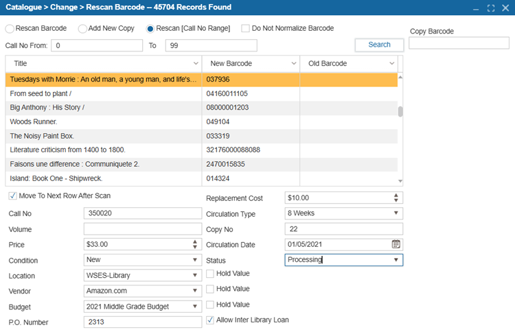The width and height of the screenshot is (515, 332).
Task: Click barcode cell 04160011105
Action: coord(251,94)
